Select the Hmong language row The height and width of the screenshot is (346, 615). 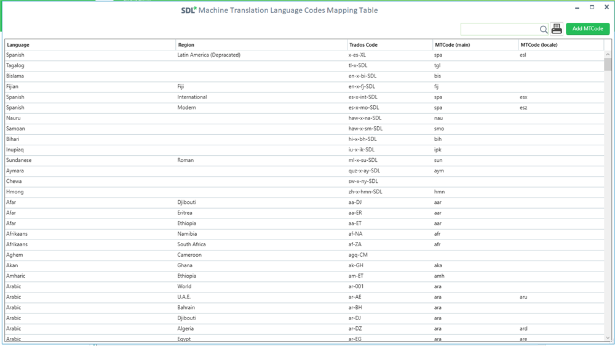[304, 192]
